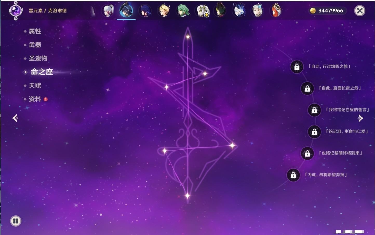Select the blonde-haired character avatar
Image resolution: width=375 pixels, height=235 pixels.
pos(164,11)
